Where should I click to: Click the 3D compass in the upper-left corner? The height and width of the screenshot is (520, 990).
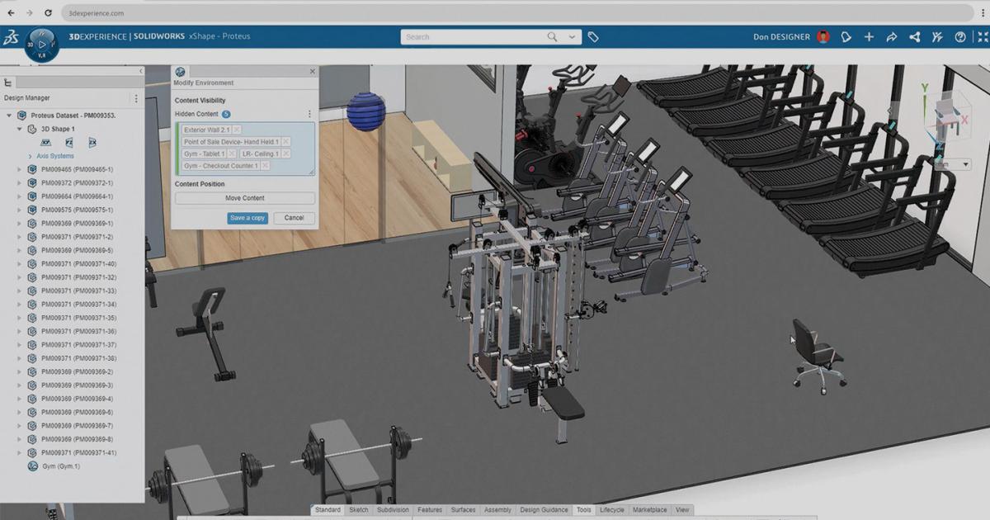(40, 43)
